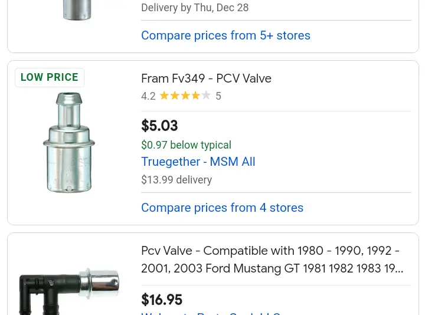Click the $0.97 below typical label
This screenshot has width=425, height=315.
click(x=186, y=145)
